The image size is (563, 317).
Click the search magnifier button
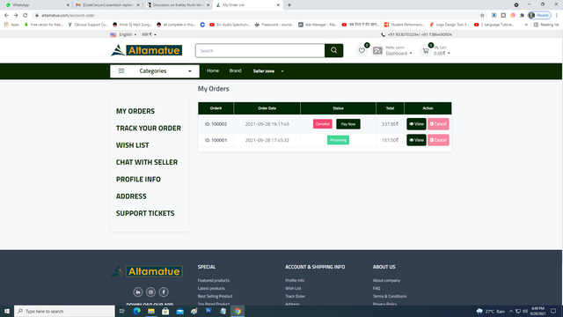(333, 51)
